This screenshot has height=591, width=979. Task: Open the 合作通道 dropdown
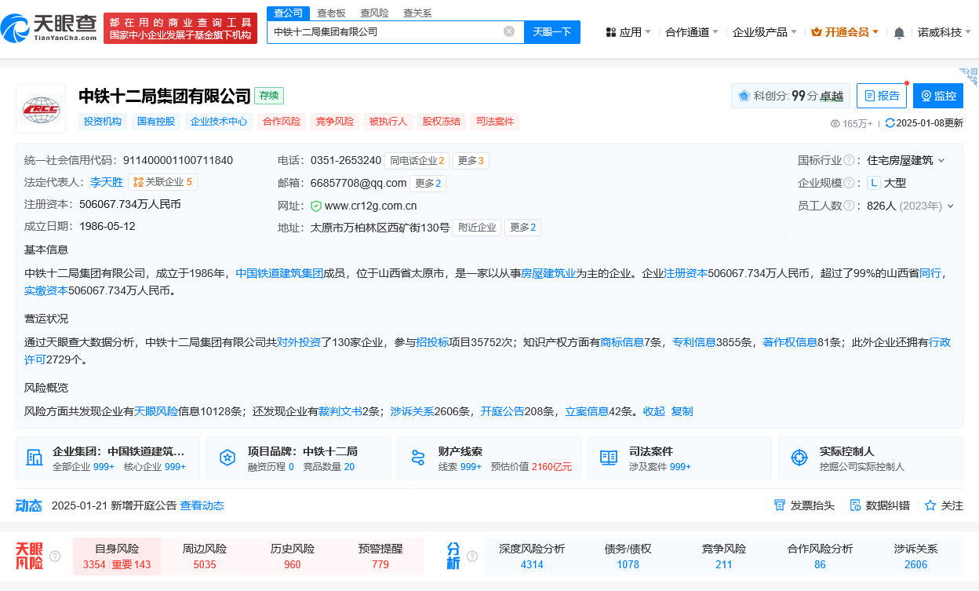[693, 32]
